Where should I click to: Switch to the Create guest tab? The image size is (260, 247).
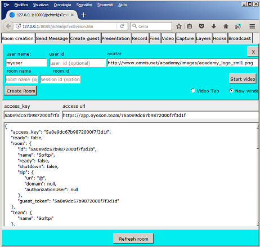click(x=85, y=38)
